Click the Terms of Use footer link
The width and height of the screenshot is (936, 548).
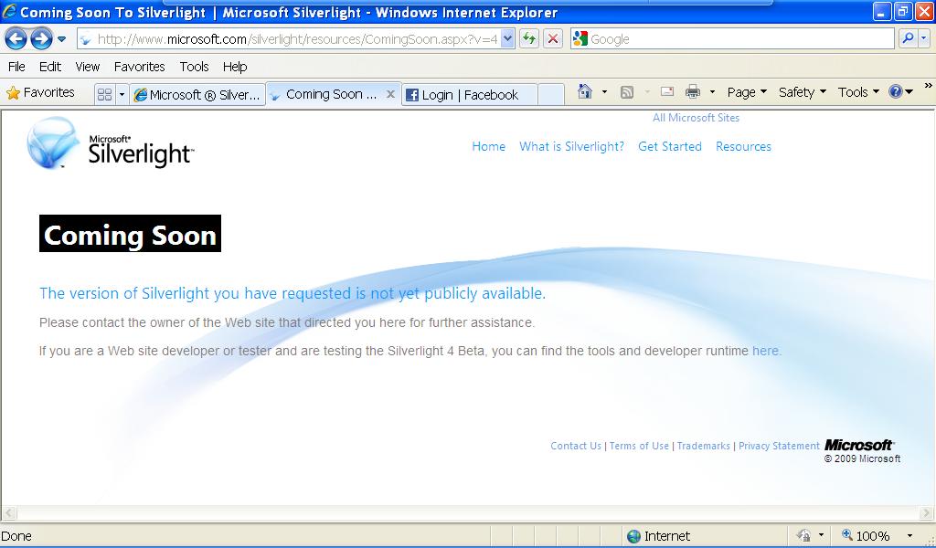639,446
